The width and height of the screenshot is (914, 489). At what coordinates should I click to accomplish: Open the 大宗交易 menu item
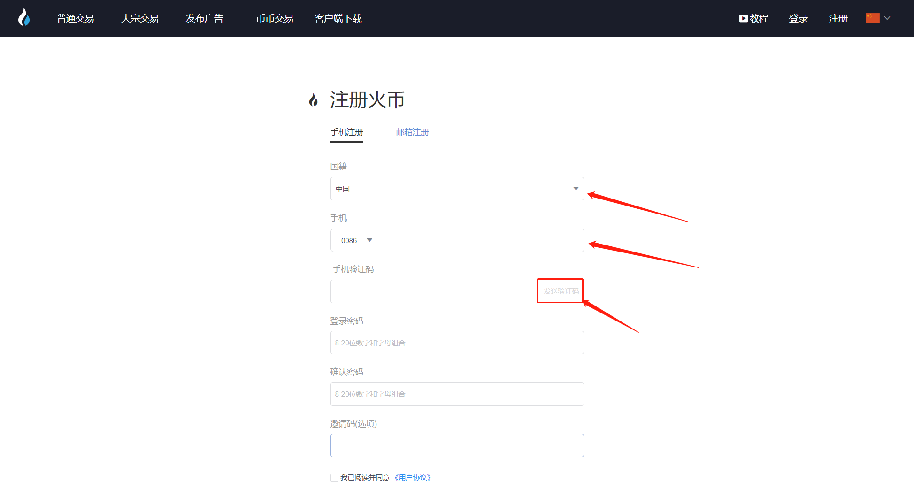pos(140,18)
